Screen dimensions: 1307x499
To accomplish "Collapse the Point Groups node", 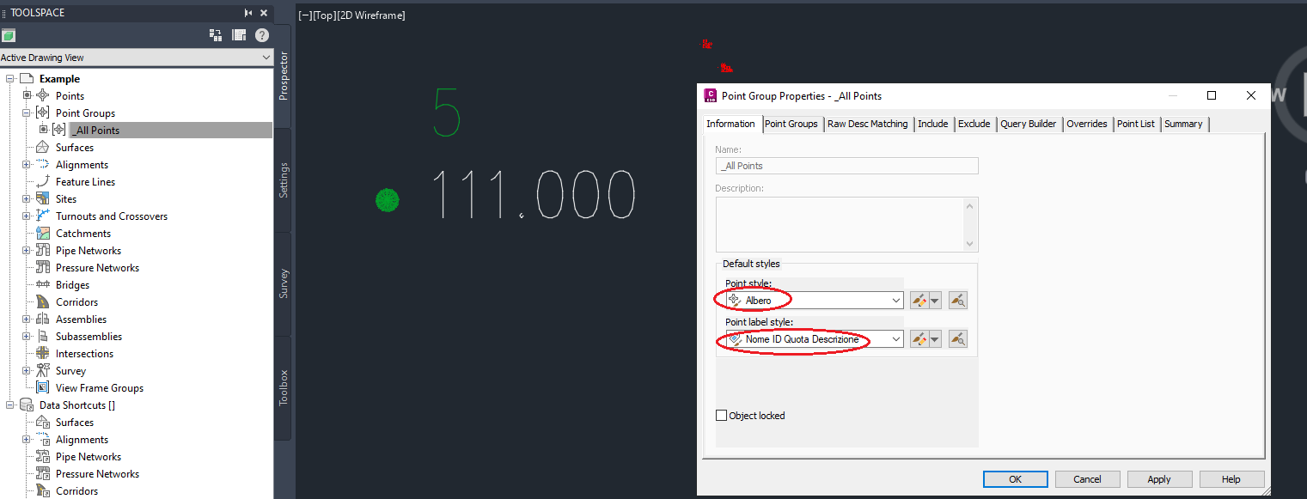I will click(27, 113).
